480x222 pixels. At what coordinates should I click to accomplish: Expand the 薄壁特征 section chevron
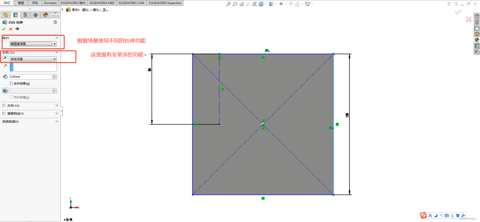pyautogui.click(x=57, y=114)
